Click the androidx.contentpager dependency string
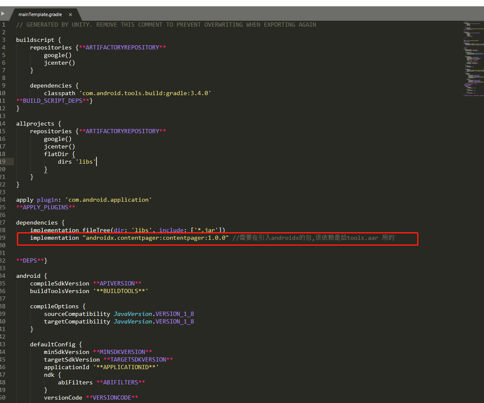 156,238
